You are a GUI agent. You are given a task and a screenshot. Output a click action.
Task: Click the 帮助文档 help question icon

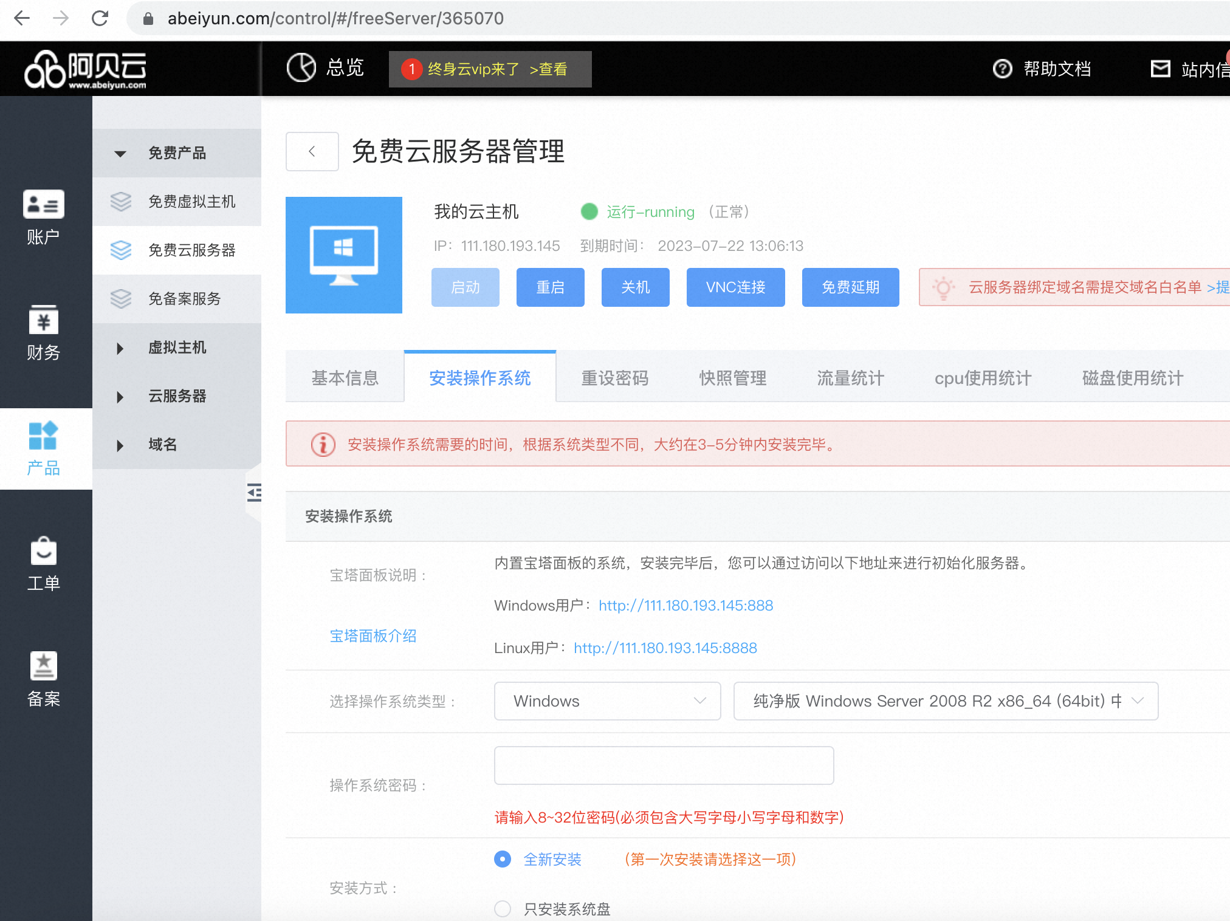pos(1002,69)
